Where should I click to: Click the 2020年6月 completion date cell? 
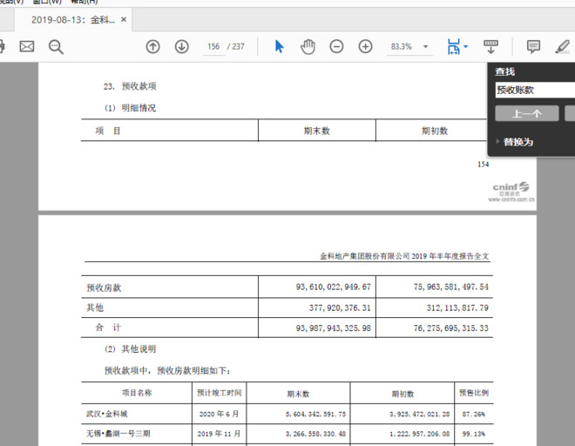coord(219,414)
